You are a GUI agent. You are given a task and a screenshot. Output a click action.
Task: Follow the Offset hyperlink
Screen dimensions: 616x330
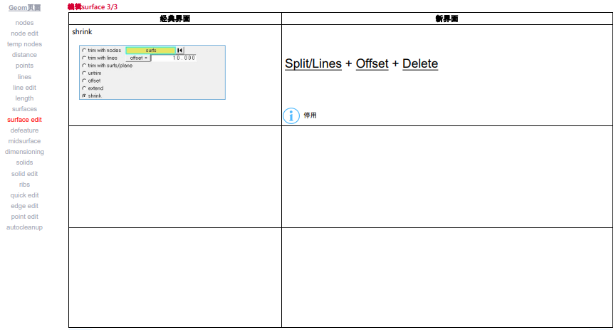tap(372, 63)
